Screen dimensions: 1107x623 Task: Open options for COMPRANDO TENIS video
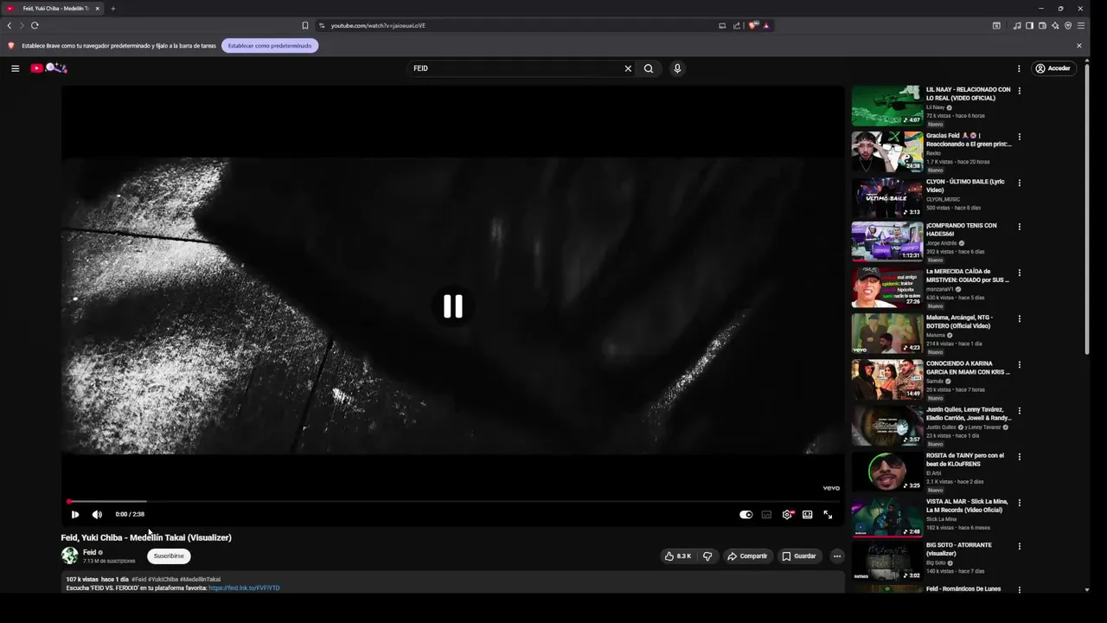(x=1019, y=227)
